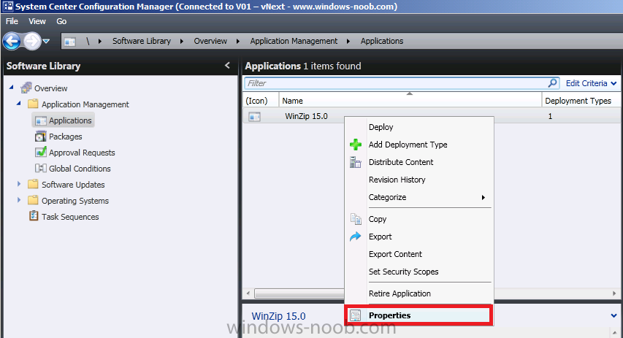This screenshot has width=623, height=338.
Task: Click the Applications node icon in tree
Action: tap(40, 120)
